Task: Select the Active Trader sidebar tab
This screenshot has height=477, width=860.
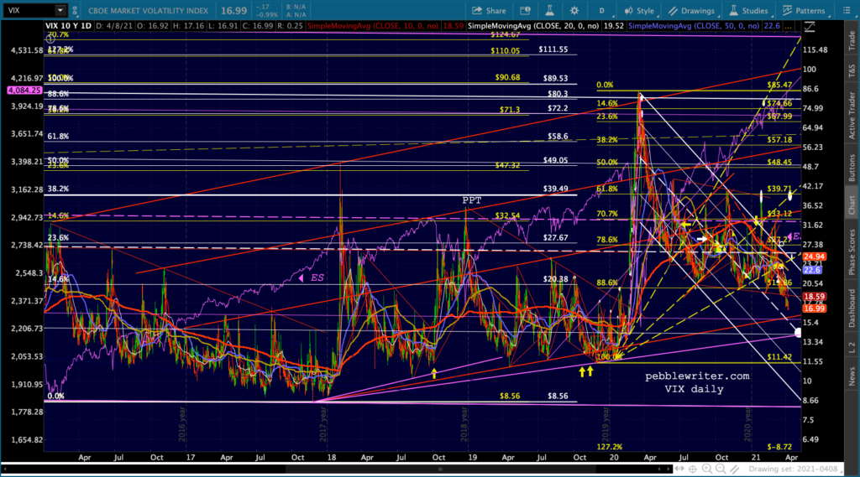Action: [851, 116]
